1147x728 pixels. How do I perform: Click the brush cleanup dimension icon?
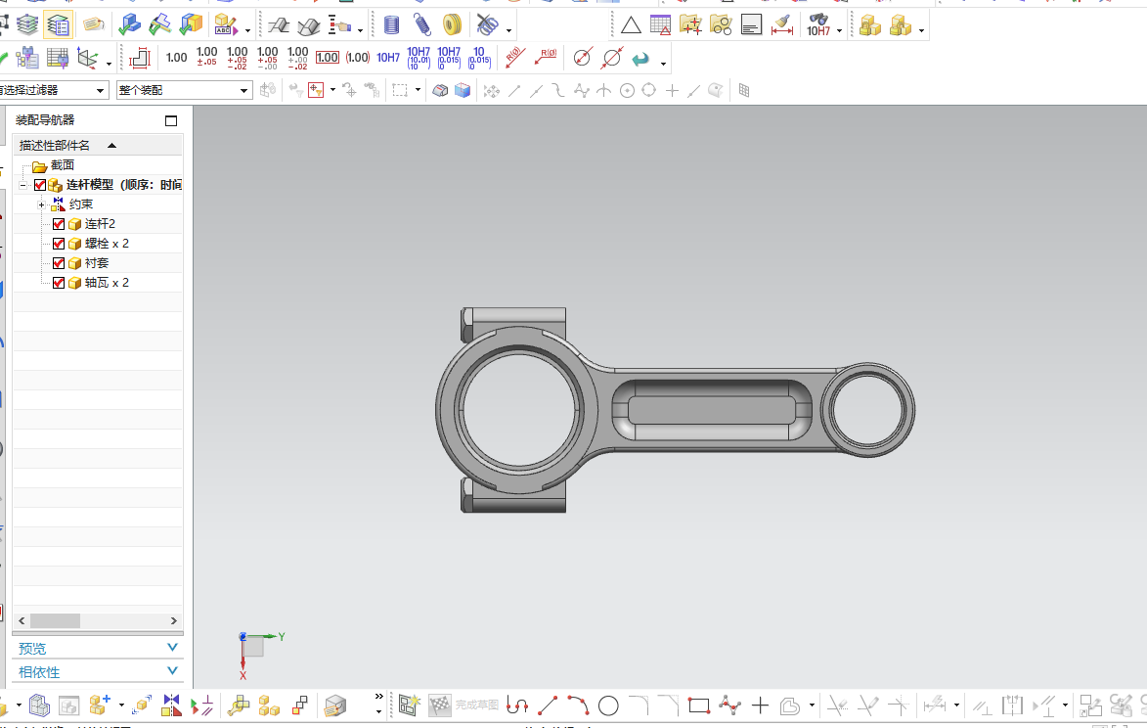click(782, 24)
